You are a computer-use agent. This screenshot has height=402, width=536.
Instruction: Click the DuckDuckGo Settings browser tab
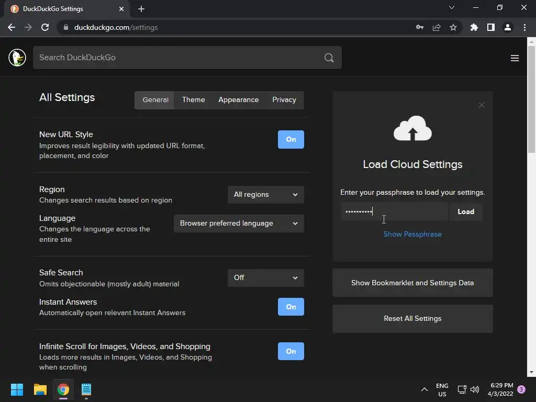tap(67, 9)
